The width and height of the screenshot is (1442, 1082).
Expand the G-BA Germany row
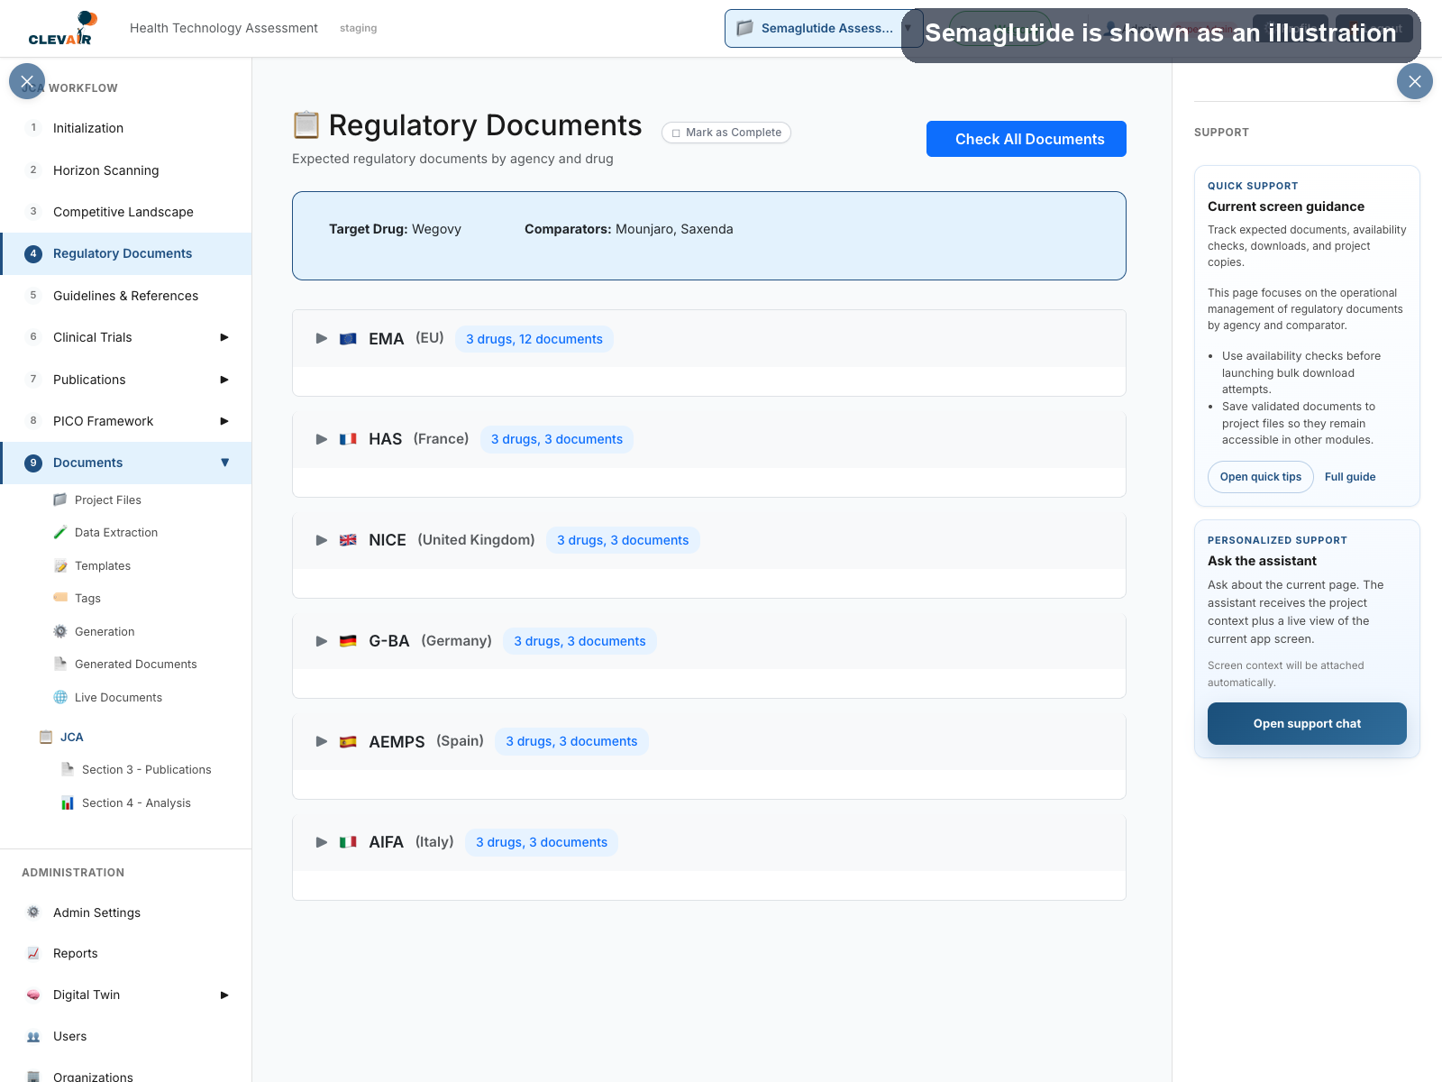(322, 641)
